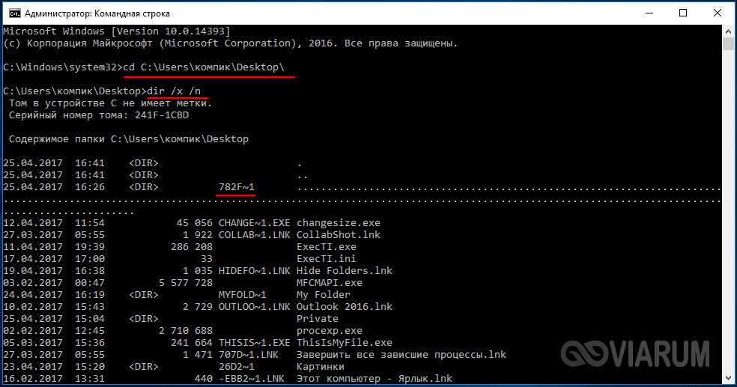
Task: Close the Command Prompt window
Action: tap(718, 13)
